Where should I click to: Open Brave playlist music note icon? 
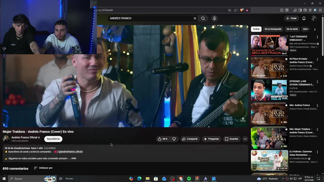pos(295,10)
